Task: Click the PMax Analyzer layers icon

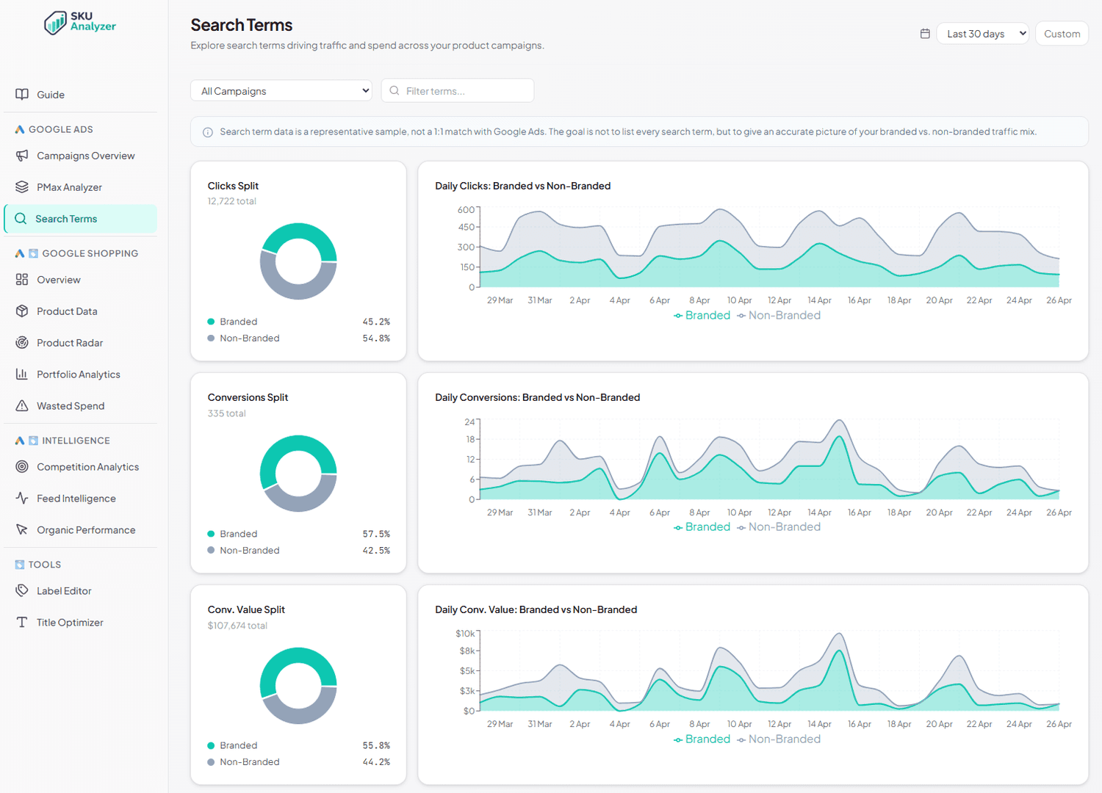Action: (22, 187)
